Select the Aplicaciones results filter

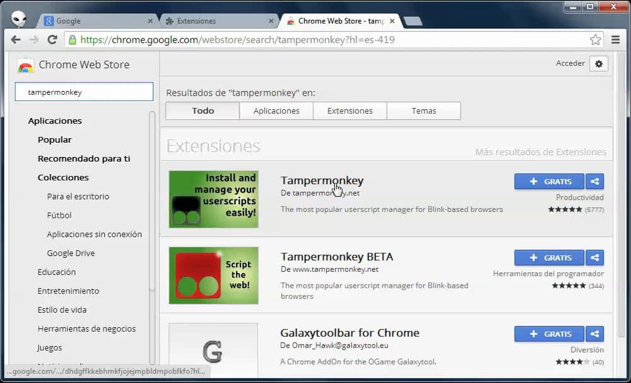coord(277,111)
